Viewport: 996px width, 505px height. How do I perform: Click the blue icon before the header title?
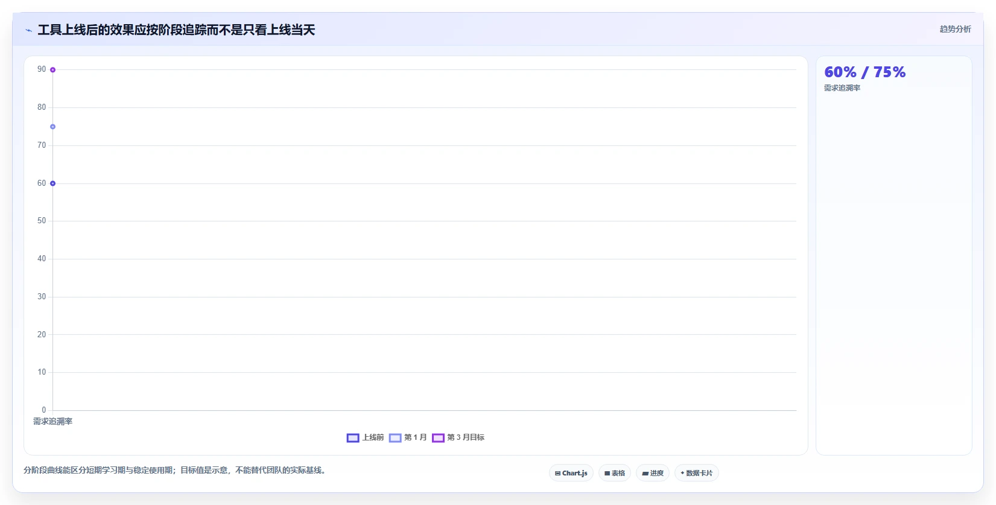(28, 30)
